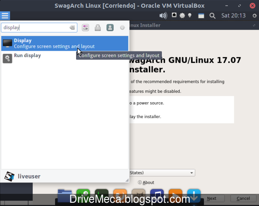Click the menu resize grip corner
The height and width of the screenshot is (206, 259).
click(x=127, y=180)
